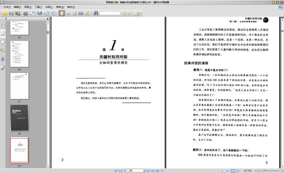Viewport: 284px width, 173px height.
Task: Click the zoom out minus button
Action: [x=259, y=171]
